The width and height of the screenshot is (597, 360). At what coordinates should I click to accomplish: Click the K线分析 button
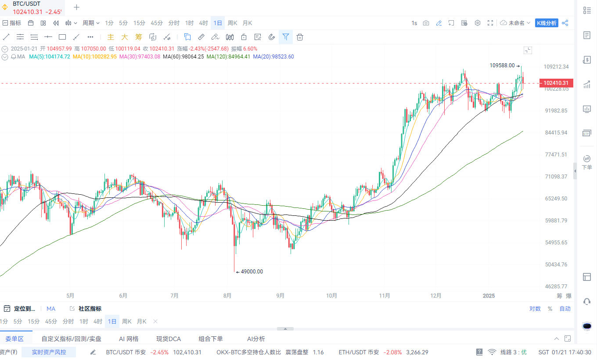547,23
